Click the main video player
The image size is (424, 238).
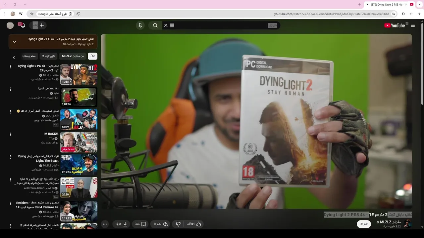pyautogui.click(x=256, y=121)
